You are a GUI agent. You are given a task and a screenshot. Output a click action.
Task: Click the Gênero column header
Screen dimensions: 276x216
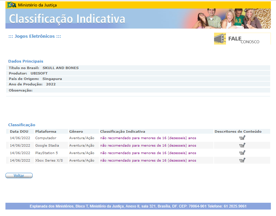pos(76,131)
